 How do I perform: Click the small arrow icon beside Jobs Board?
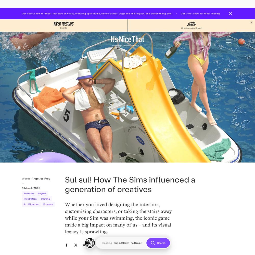pyautogui.click(x=251, y=23)
